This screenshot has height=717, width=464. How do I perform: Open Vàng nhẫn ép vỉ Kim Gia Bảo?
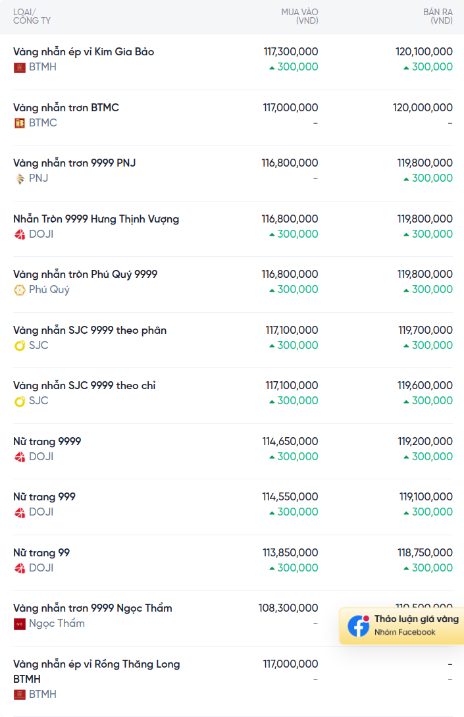(84, 51)
